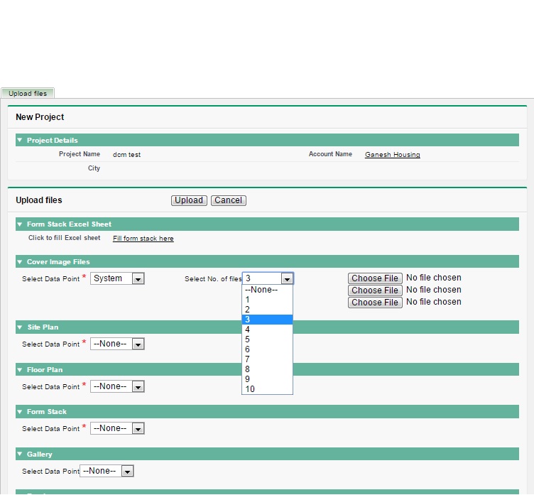Open the Ganesh Housing account link
Viewport: 534px width, 495px height.
click(392, 155)
